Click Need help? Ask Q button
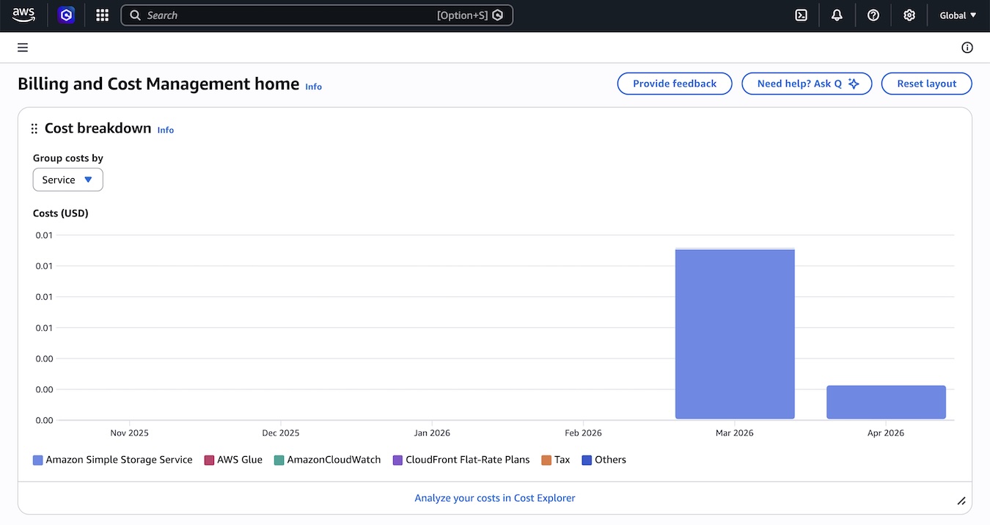This screenshot has height=525, width=990. (807, 84)
